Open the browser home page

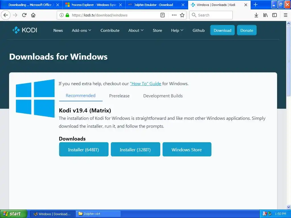coord(33,15)
